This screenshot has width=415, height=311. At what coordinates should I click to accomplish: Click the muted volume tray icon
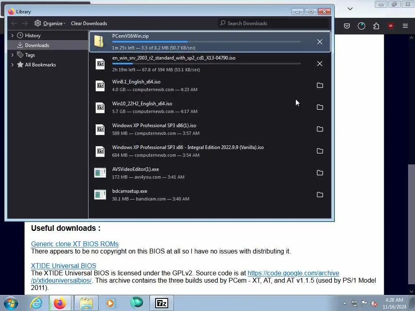point(374,304)
